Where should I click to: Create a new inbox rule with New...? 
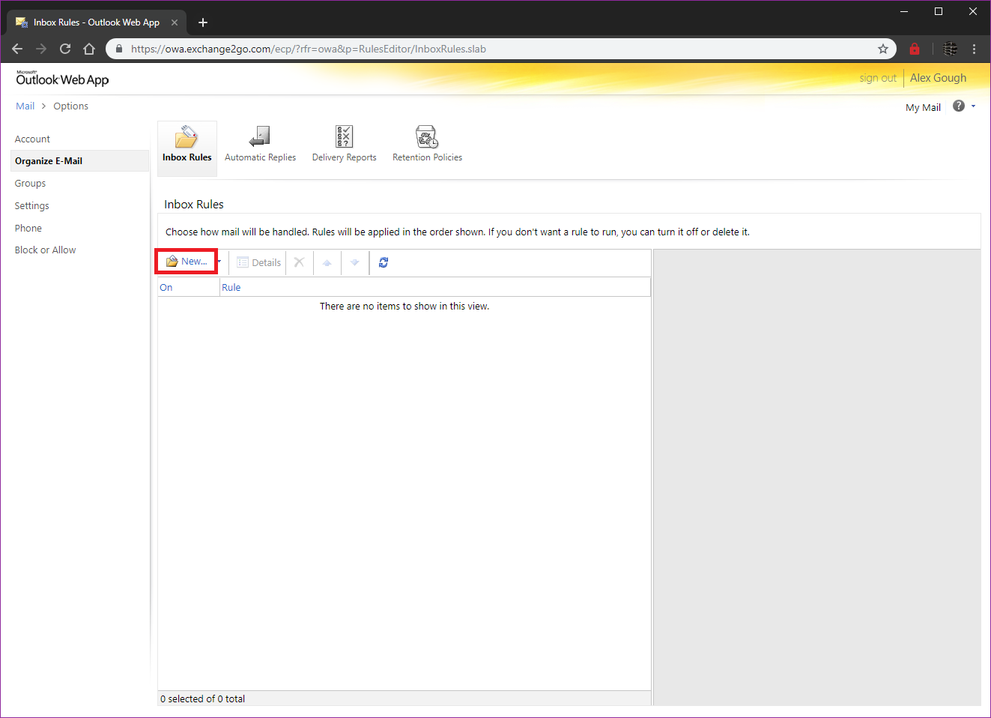187,262
